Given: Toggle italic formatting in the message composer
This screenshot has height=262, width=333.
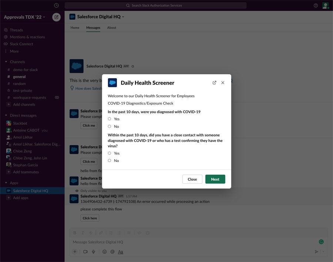Looking at the screenshot, I should pos(83,233).
